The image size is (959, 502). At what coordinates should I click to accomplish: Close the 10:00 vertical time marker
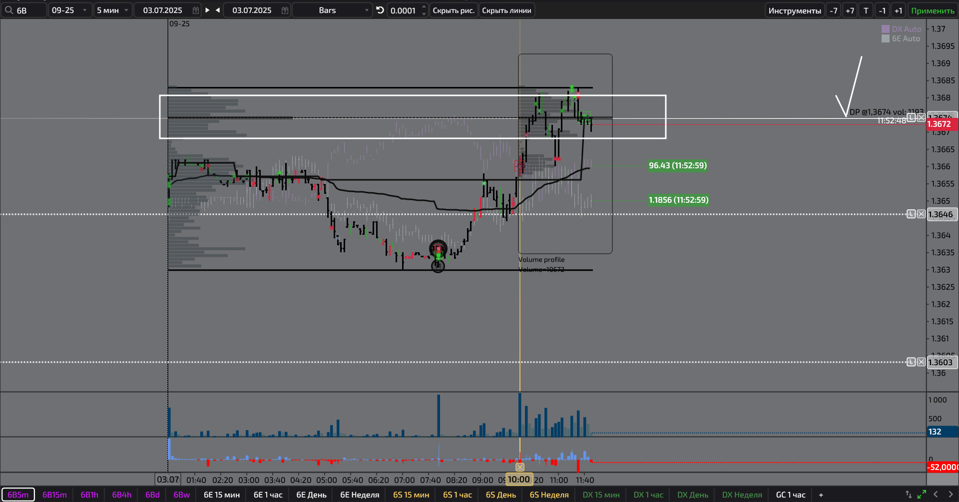tap(520, 467)
